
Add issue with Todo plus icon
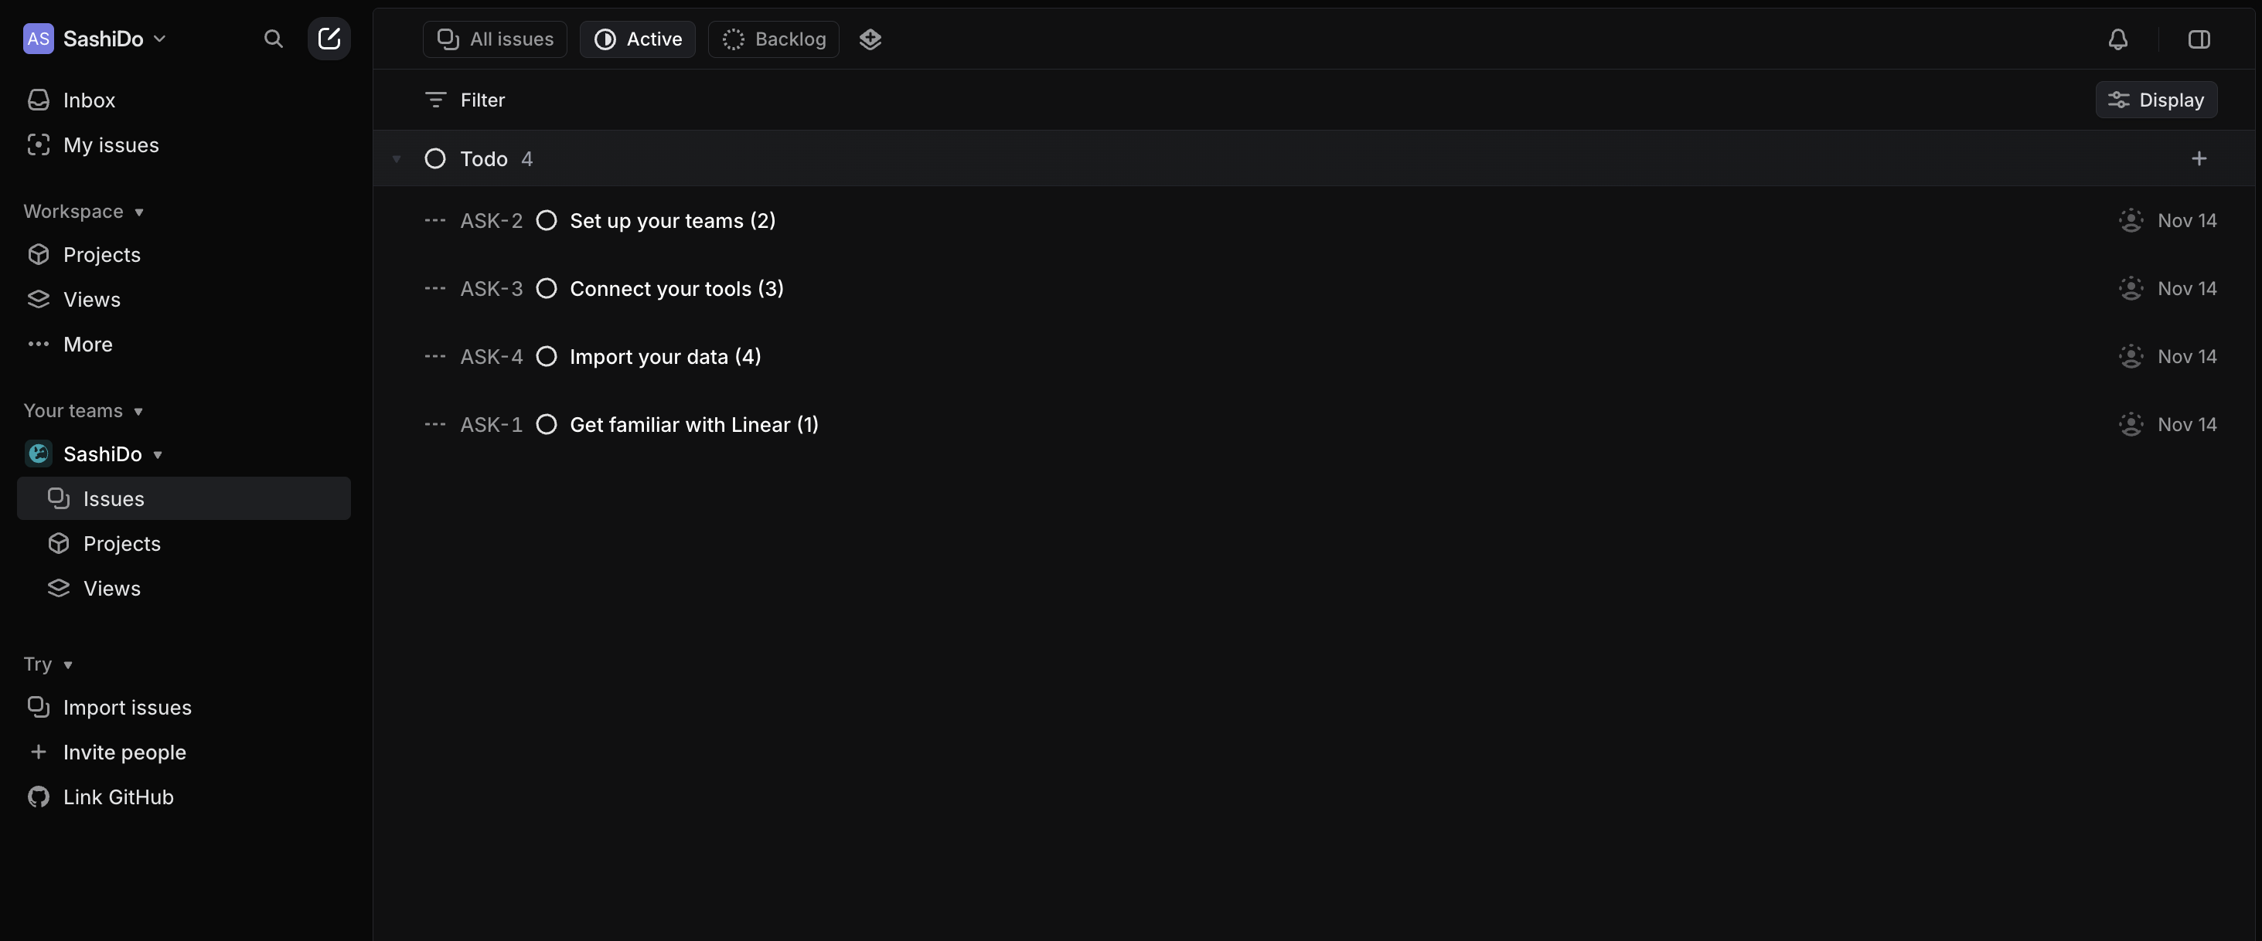pyautogui.click(x=2199, y=159)
